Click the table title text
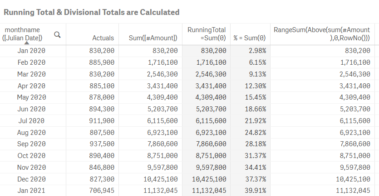This screenshot has width=379, height=196. 91,12
